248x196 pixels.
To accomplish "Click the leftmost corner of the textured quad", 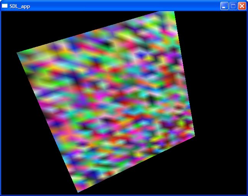I will [18, 53].
